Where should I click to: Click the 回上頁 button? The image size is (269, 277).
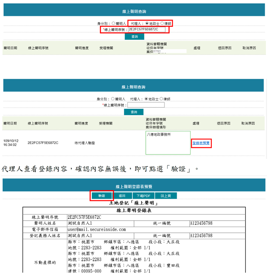coord(166,196)
